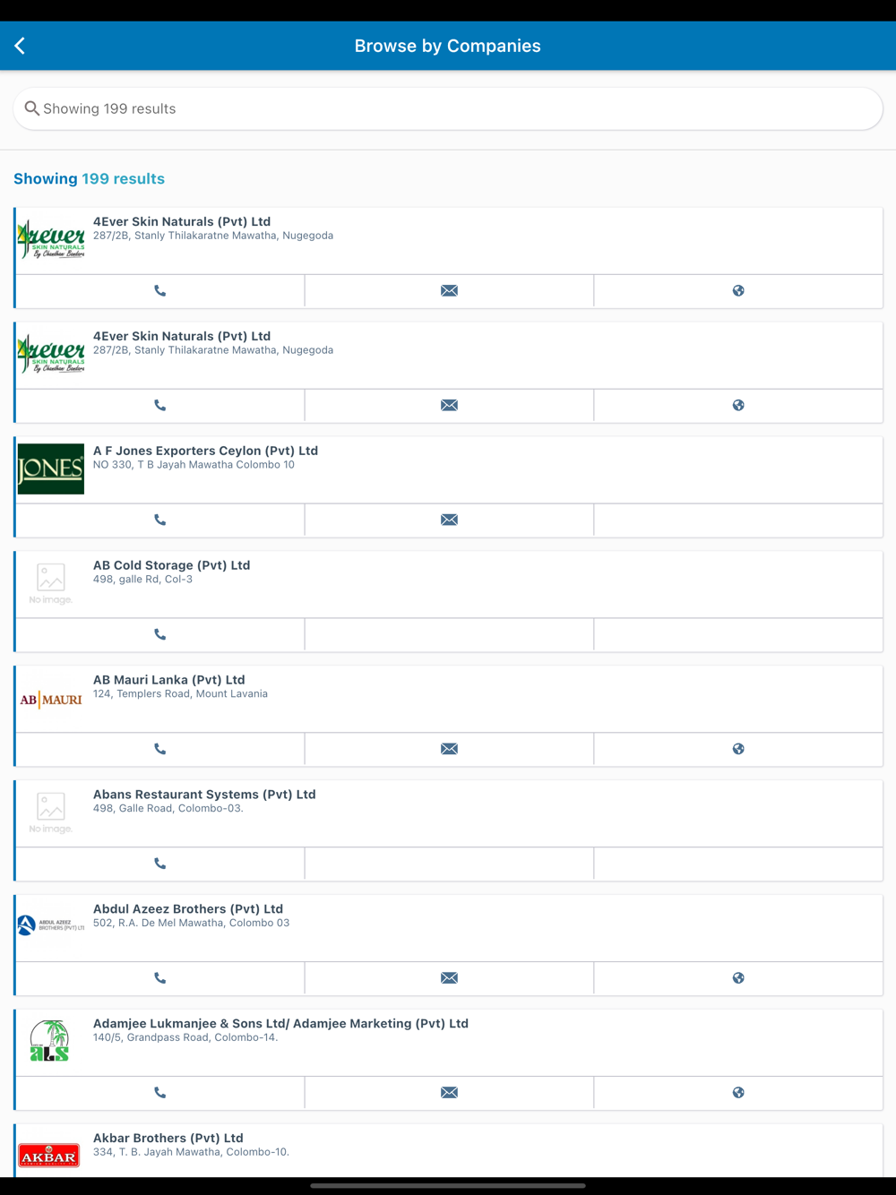Focus the Showing 199 results search field
The width and height of the screenshot is (896, 1195).
click(448, 108)
